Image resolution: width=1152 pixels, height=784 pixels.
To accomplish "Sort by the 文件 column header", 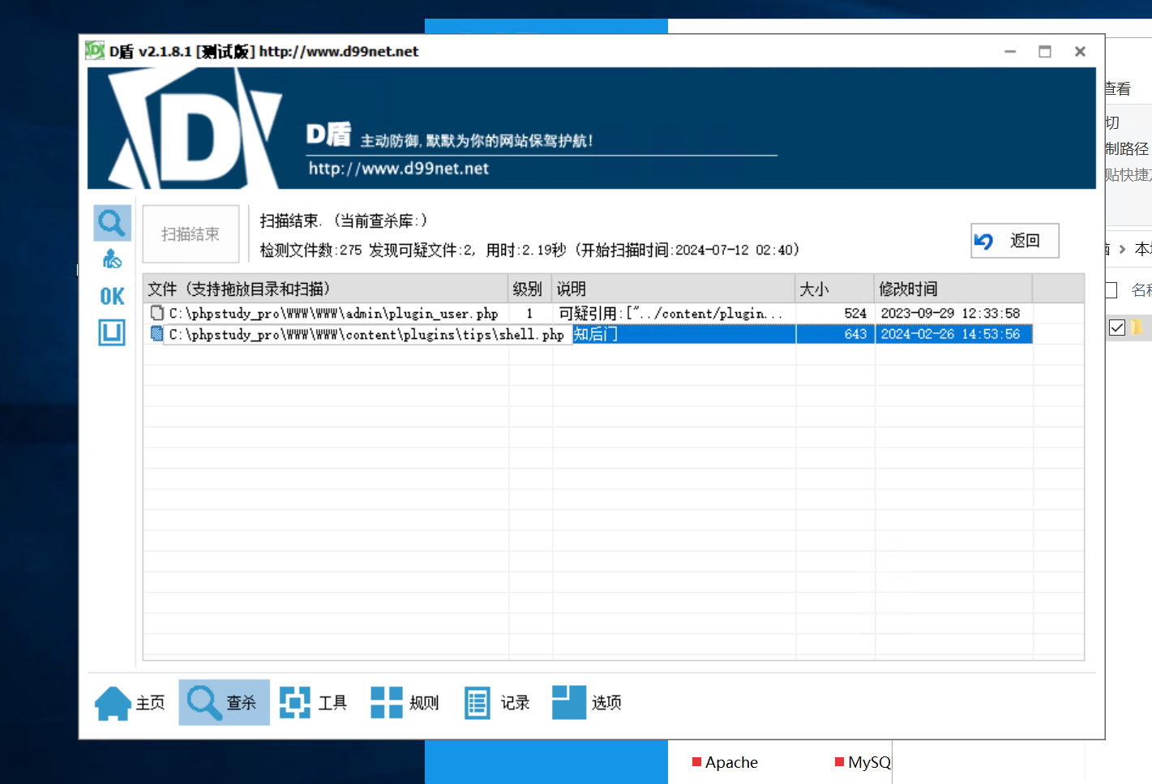I will coord(325,289).
